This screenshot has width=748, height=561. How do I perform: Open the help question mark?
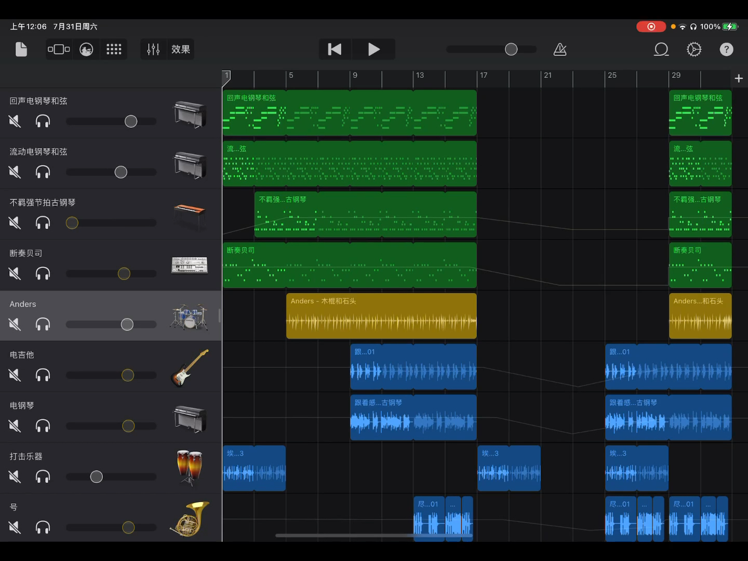coord(726,49)
